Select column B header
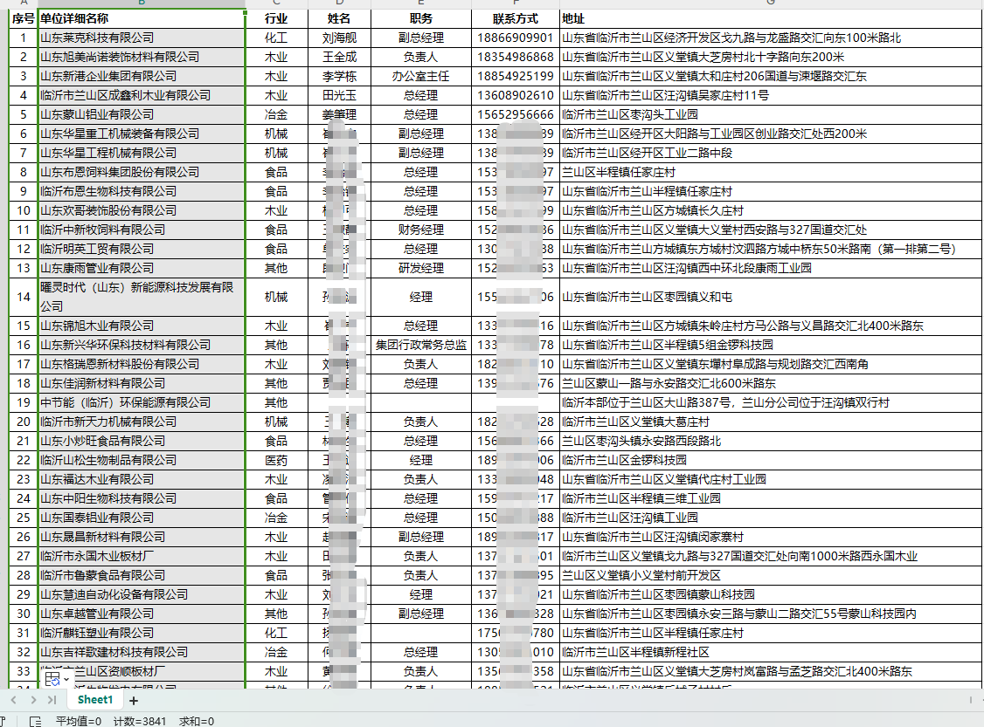 (142, 3)
